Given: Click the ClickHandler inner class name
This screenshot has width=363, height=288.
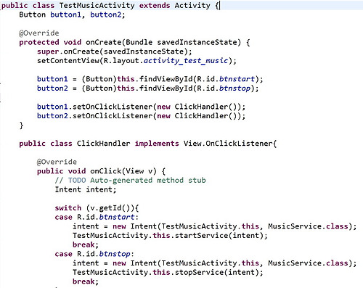Looking at the screenshot, I should pos(103,144).
